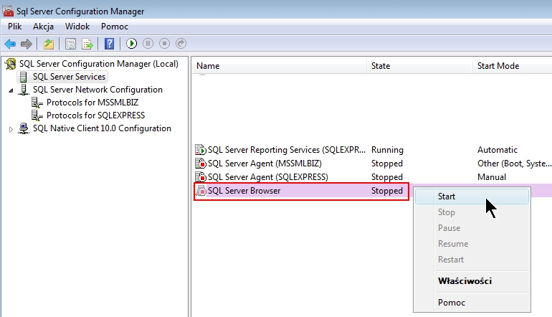Viewport: 552px width, 317px height.
Task: Click the Restart Service toolbar icon
Action: coord(181,44)
